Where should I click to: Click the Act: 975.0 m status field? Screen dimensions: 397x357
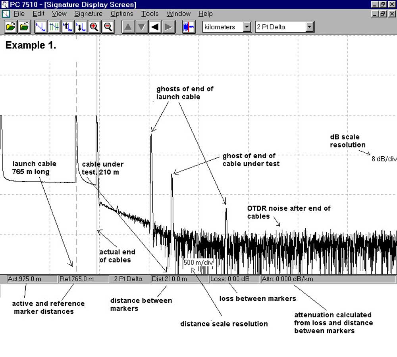coord(32,279)
